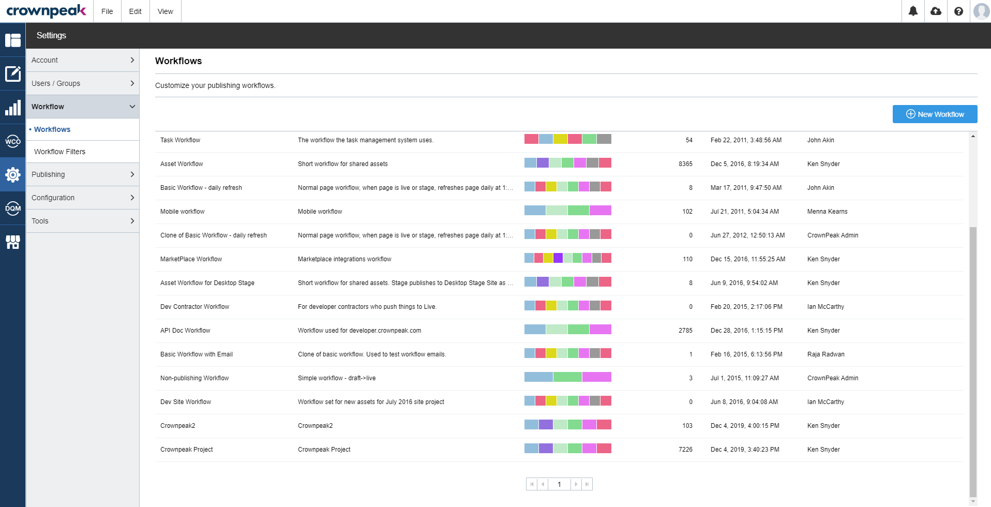
Task: Click the 8365 usage count
Action: 685,164
